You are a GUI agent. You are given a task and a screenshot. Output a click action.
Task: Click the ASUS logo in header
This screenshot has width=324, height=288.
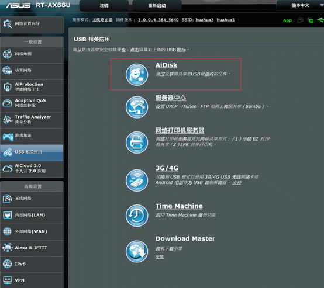(18, 5)
